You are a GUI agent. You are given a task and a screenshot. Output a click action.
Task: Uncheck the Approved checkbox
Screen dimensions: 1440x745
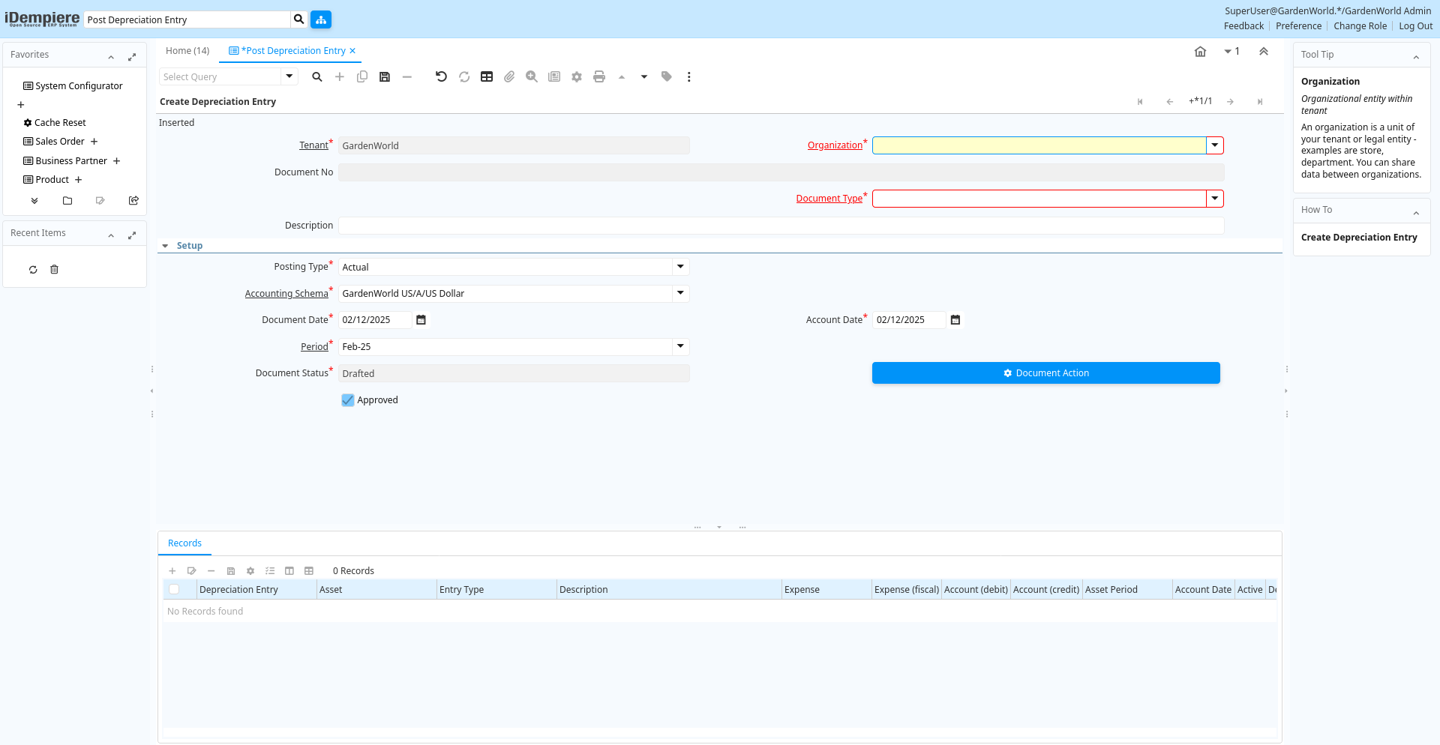pos(348,400)
